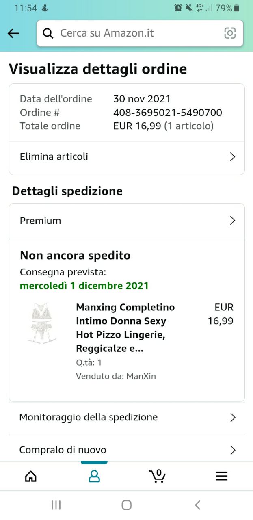Expand the Compralo di nuovo chevron

pos(233,450)
